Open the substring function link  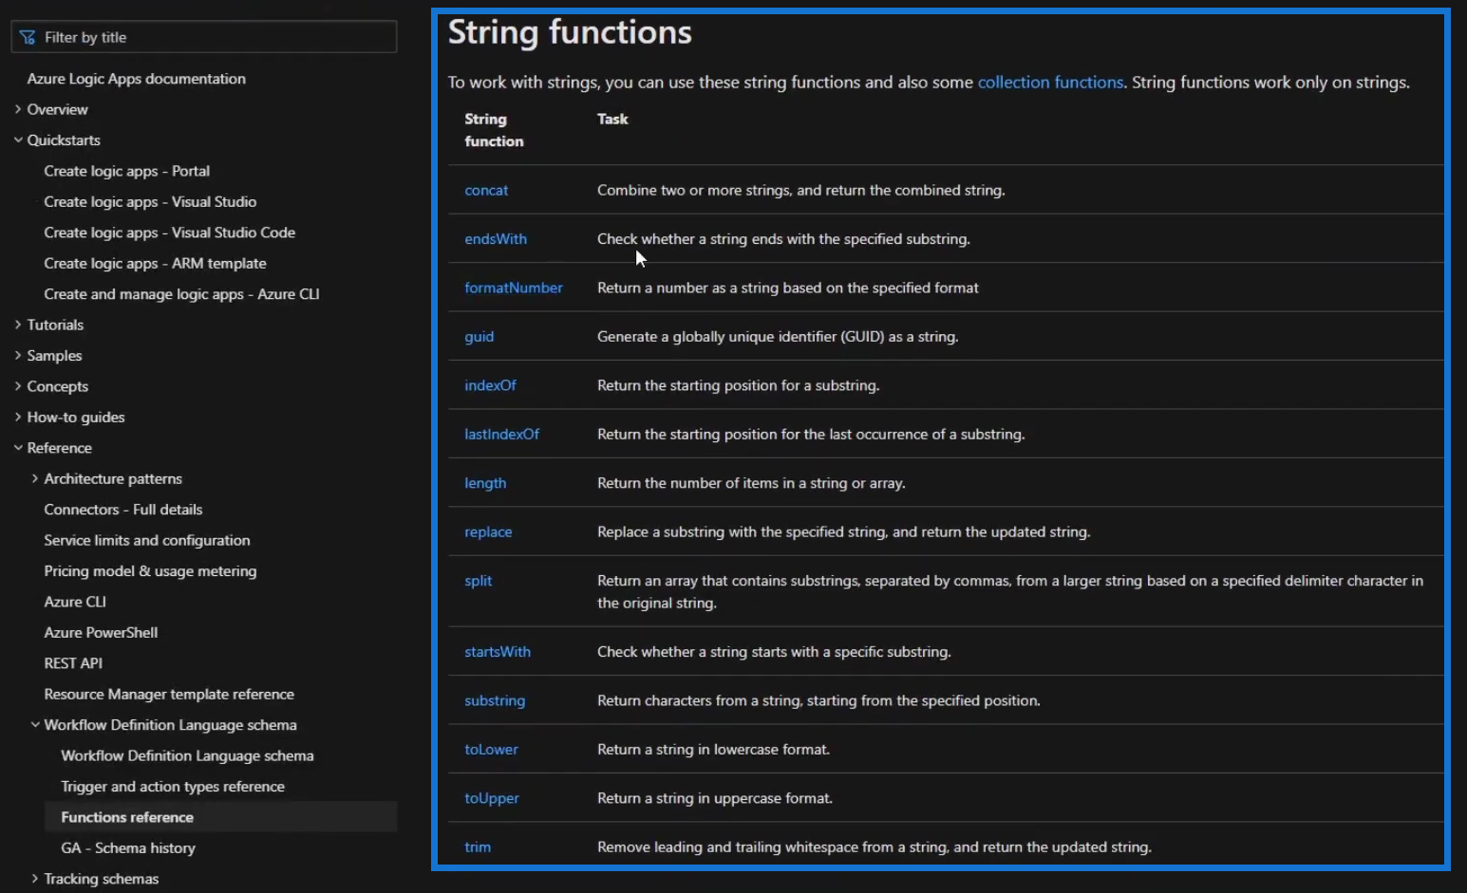[495, 701]
